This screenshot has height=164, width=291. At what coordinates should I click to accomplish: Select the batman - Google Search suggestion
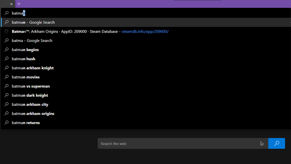(146, 22)
